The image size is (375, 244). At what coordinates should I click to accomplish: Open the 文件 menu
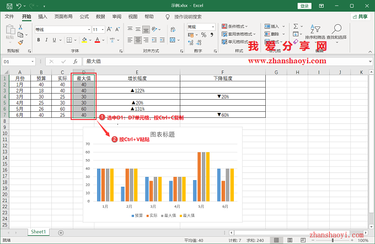click(x=9, y=17)
